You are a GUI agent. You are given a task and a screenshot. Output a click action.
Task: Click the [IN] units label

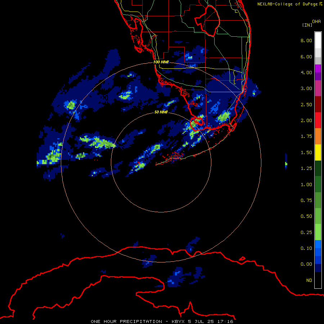(x=307, y=25)
